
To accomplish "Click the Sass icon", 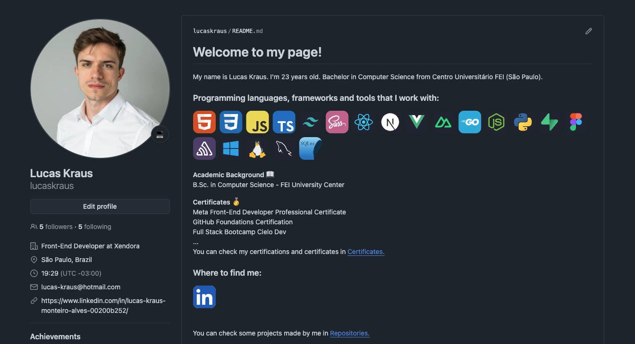I will pyautogui.click(x=337, y=122).
